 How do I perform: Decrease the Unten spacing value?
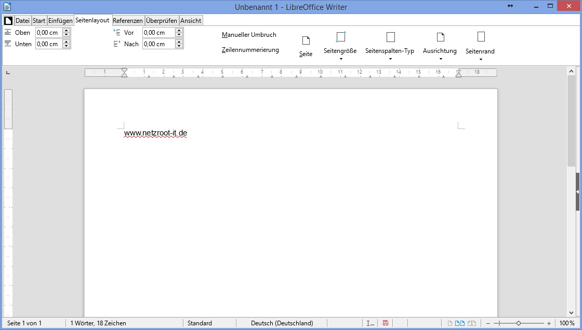pos(67,46)
